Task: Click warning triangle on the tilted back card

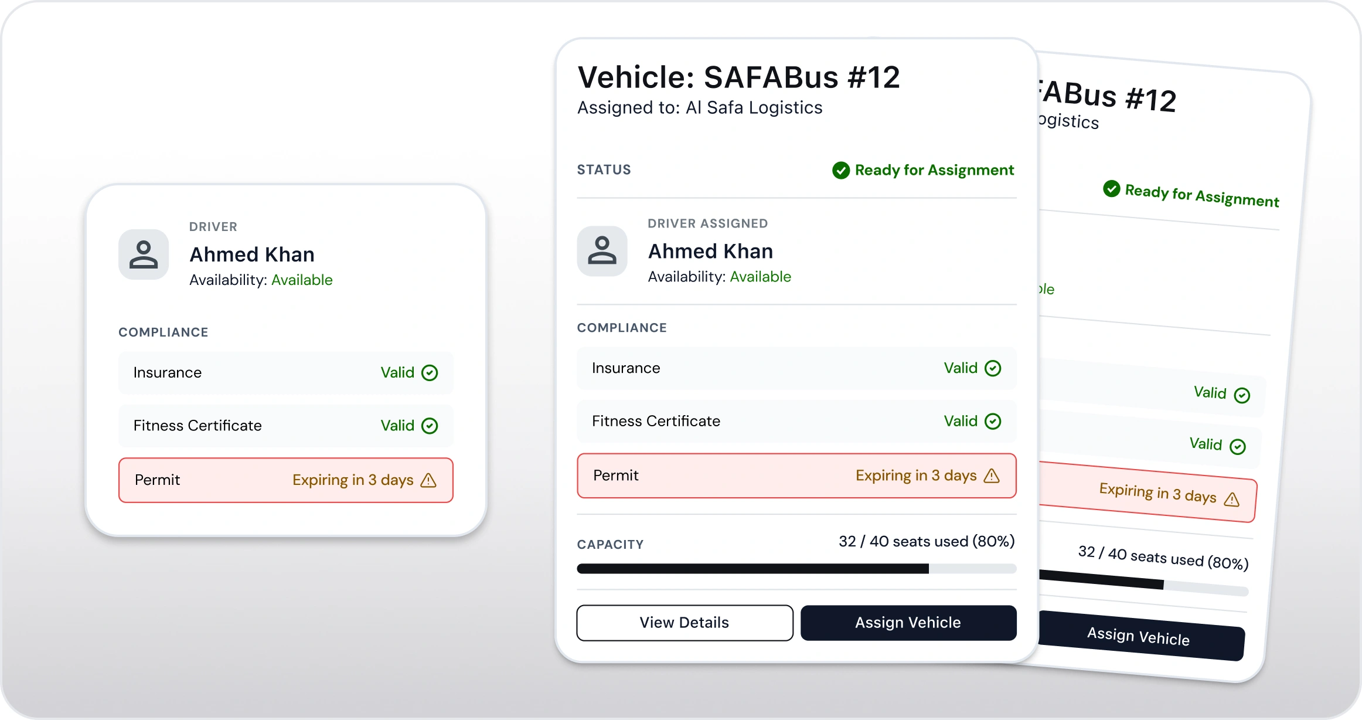Action: [x=1232, y=499]
